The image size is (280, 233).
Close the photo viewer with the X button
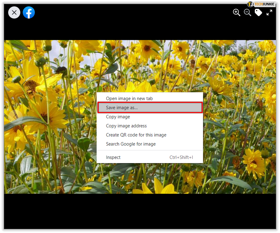(14, 13)
